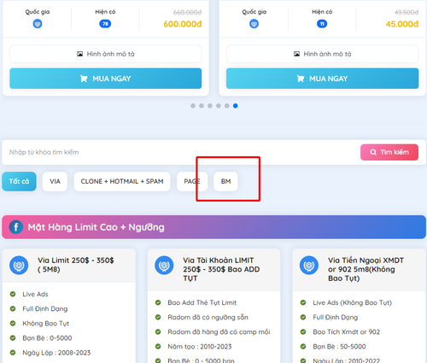Click 'Không Bao Tụt' feature line
Image resolution: width=427 pixels, height=363 pixels.
point(46,324)
